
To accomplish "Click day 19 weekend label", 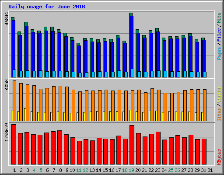I will point(131,170).
